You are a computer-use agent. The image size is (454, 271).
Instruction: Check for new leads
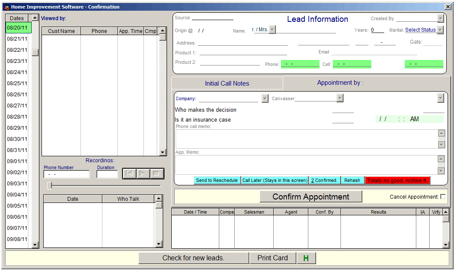(194, 258)
